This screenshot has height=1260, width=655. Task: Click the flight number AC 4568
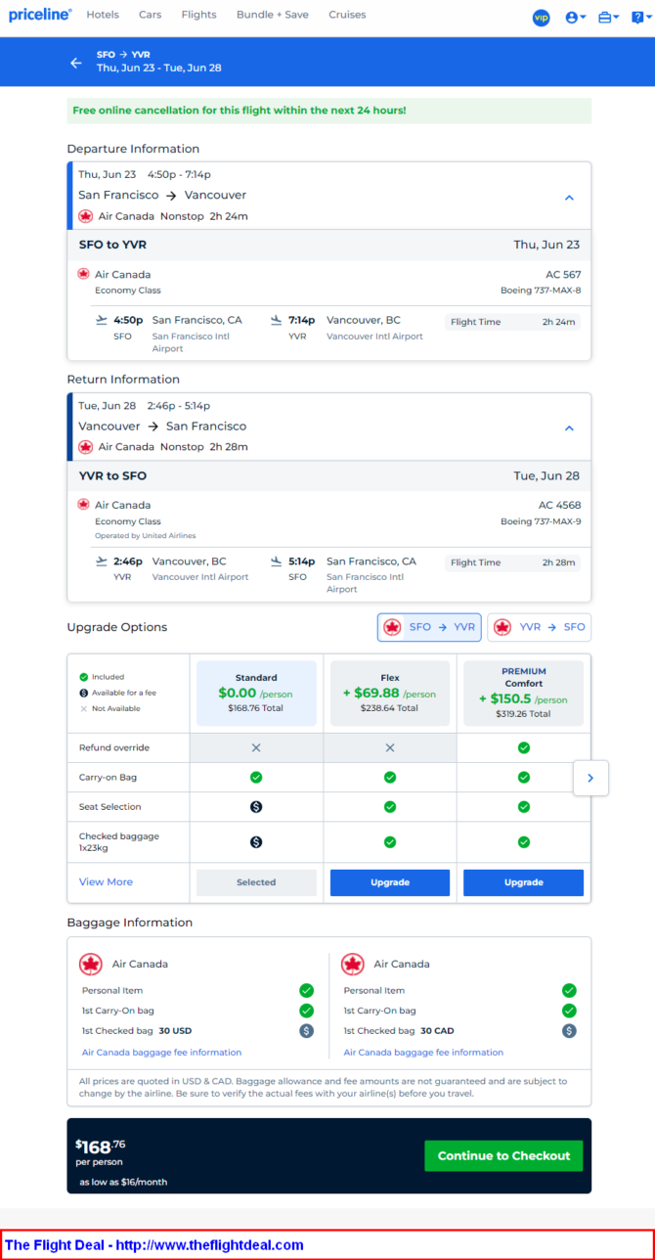pyautogui.click(x=559, y=506)
